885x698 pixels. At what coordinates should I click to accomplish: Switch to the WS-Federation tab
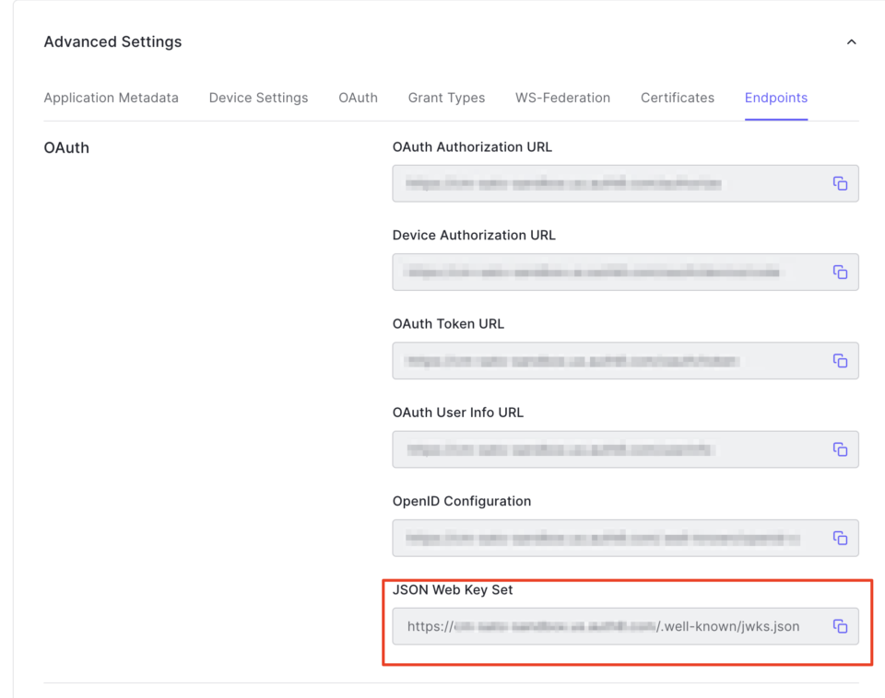pyautogui.click(x=562, y=97)
